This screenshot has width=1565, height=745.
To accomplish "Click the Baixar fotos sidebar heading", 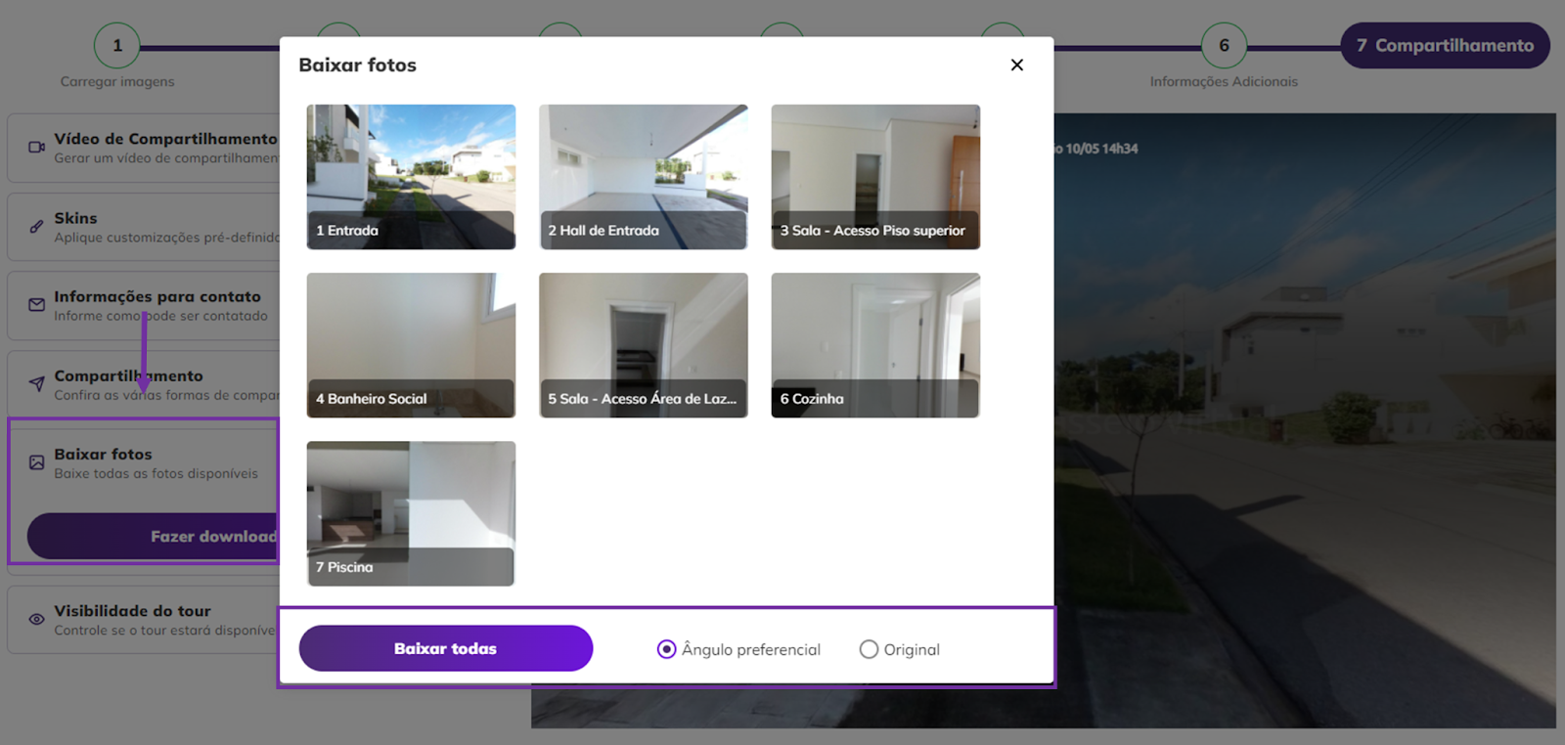I will [x=103, y=454].
